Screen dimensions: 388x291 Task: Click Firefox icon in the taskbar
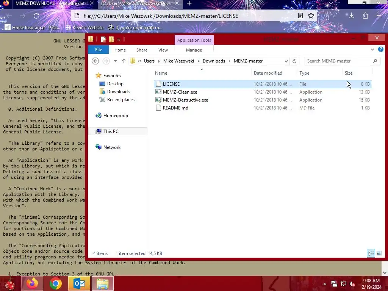pos(33,283)
